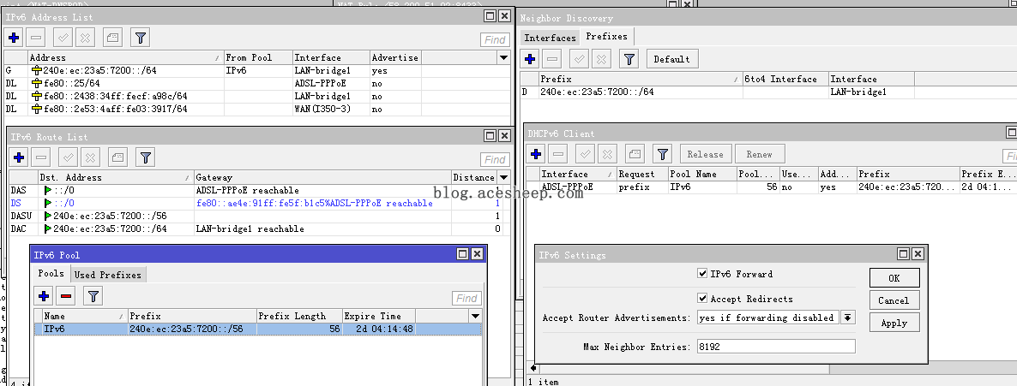Click Renew button in DHCPv6 Client
Image resolution: width=1017 pixels, height=386 pixels.
coord(760,154)
